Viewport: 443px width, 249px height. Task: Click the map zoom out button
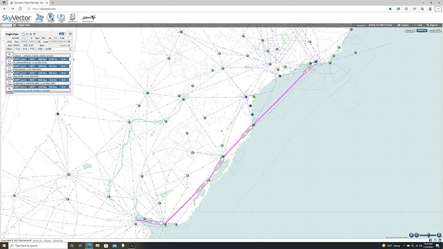(x=417, y=235)
